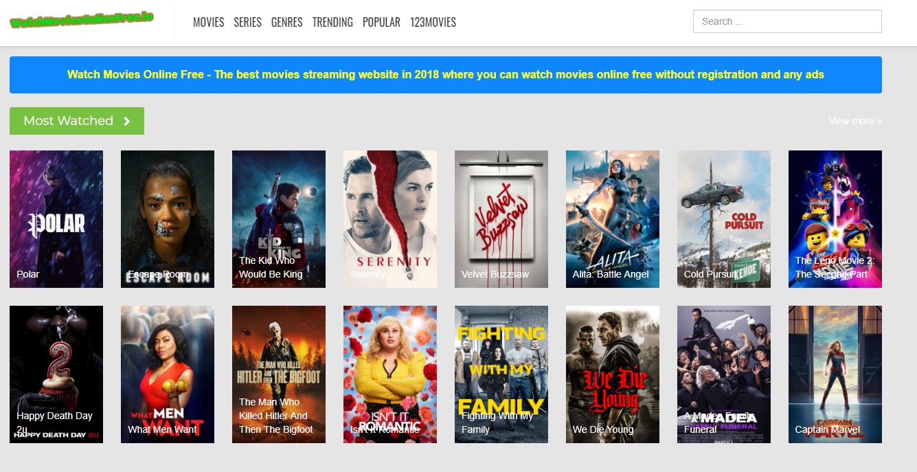This screenshot has width=917, height=472.
Task: Select the Cold Pursuit poster
Action: tap(724, 218)
